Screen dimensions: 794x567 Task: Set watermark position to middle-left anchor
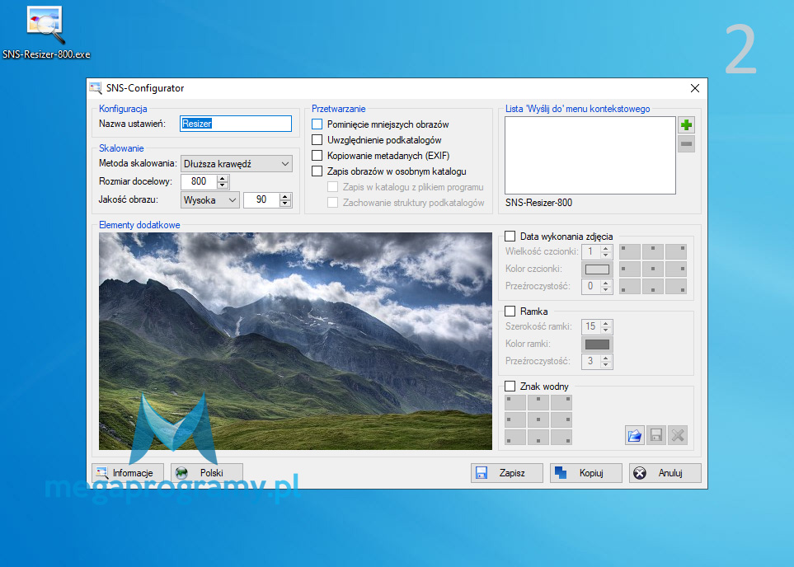click(515, 419)
